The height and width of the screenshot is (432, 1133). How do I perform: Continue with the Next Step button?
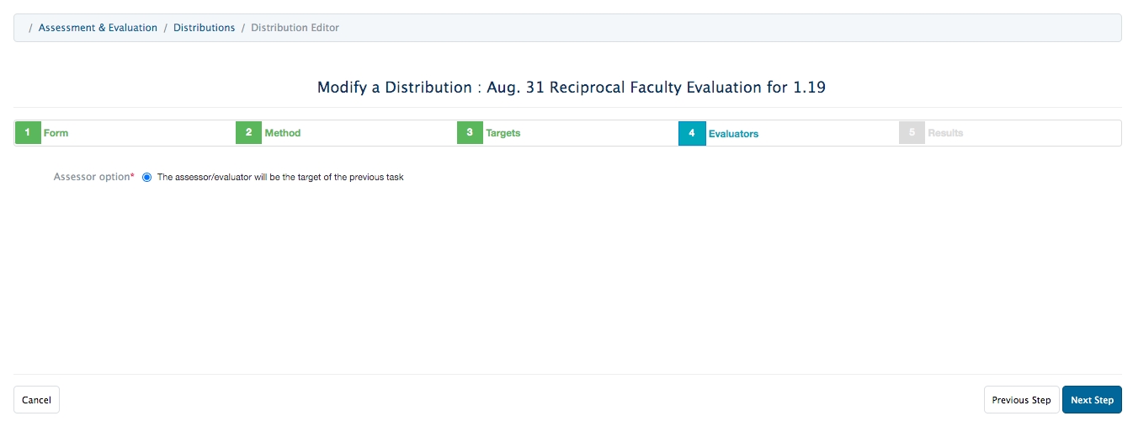pos(1092,400)
